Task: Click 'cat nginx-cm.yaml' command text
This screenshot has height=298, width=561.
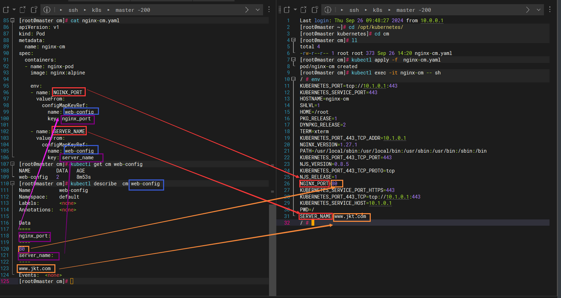Action: (x=95, y=21)
